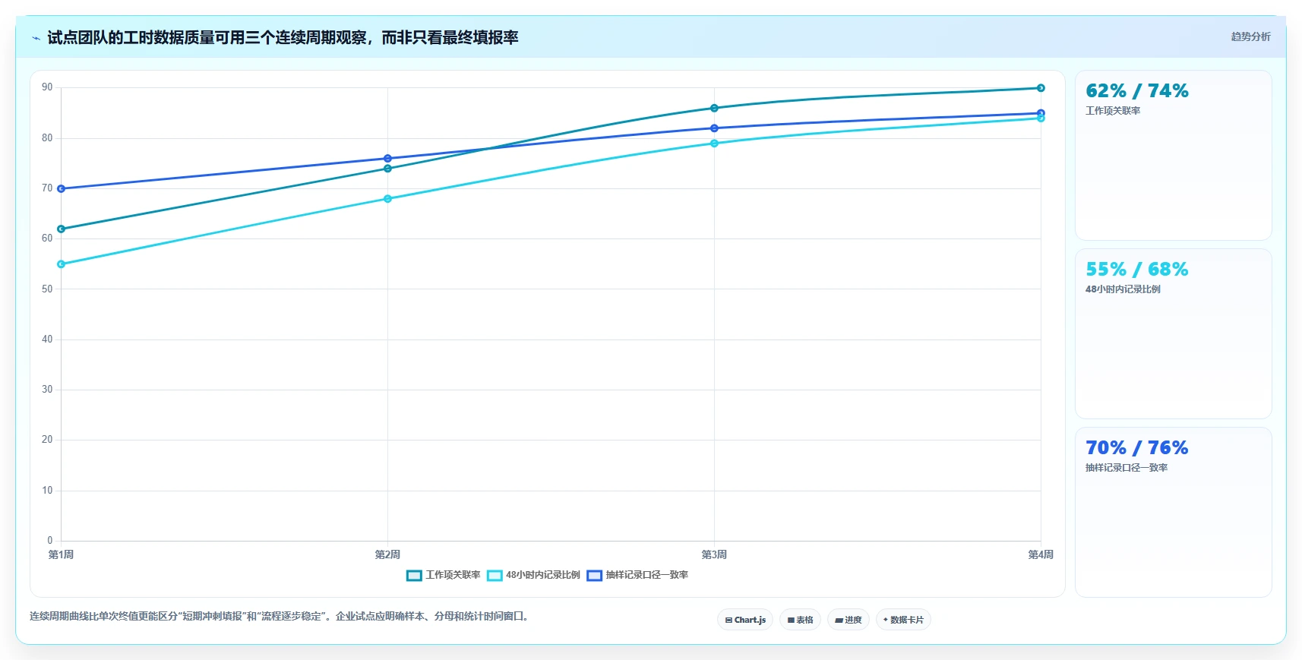Viewport: 1302px width, 660px height.
Task: Select 第3周 point of 抽样记录口径一致率 at 82
Action: [x=714, y=128]
